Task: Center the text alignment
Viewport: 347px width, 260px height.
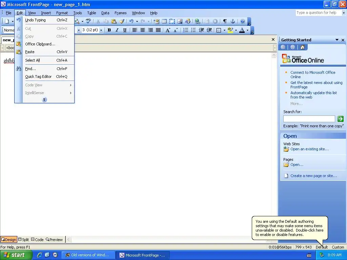Action: (x=143, y=30)
